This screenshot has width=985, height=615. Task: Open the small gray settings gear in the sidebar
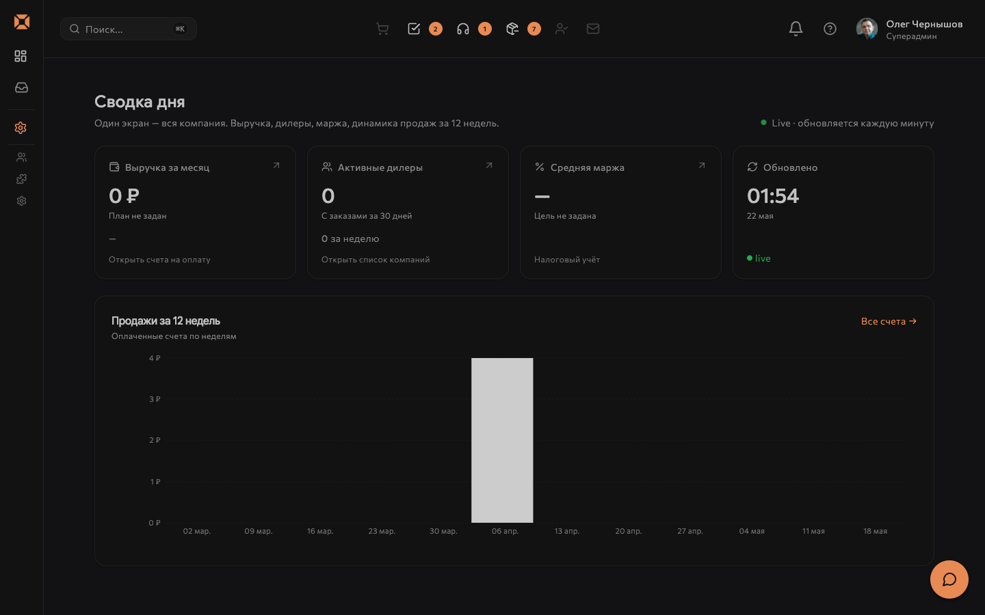(x=21, y=201)
